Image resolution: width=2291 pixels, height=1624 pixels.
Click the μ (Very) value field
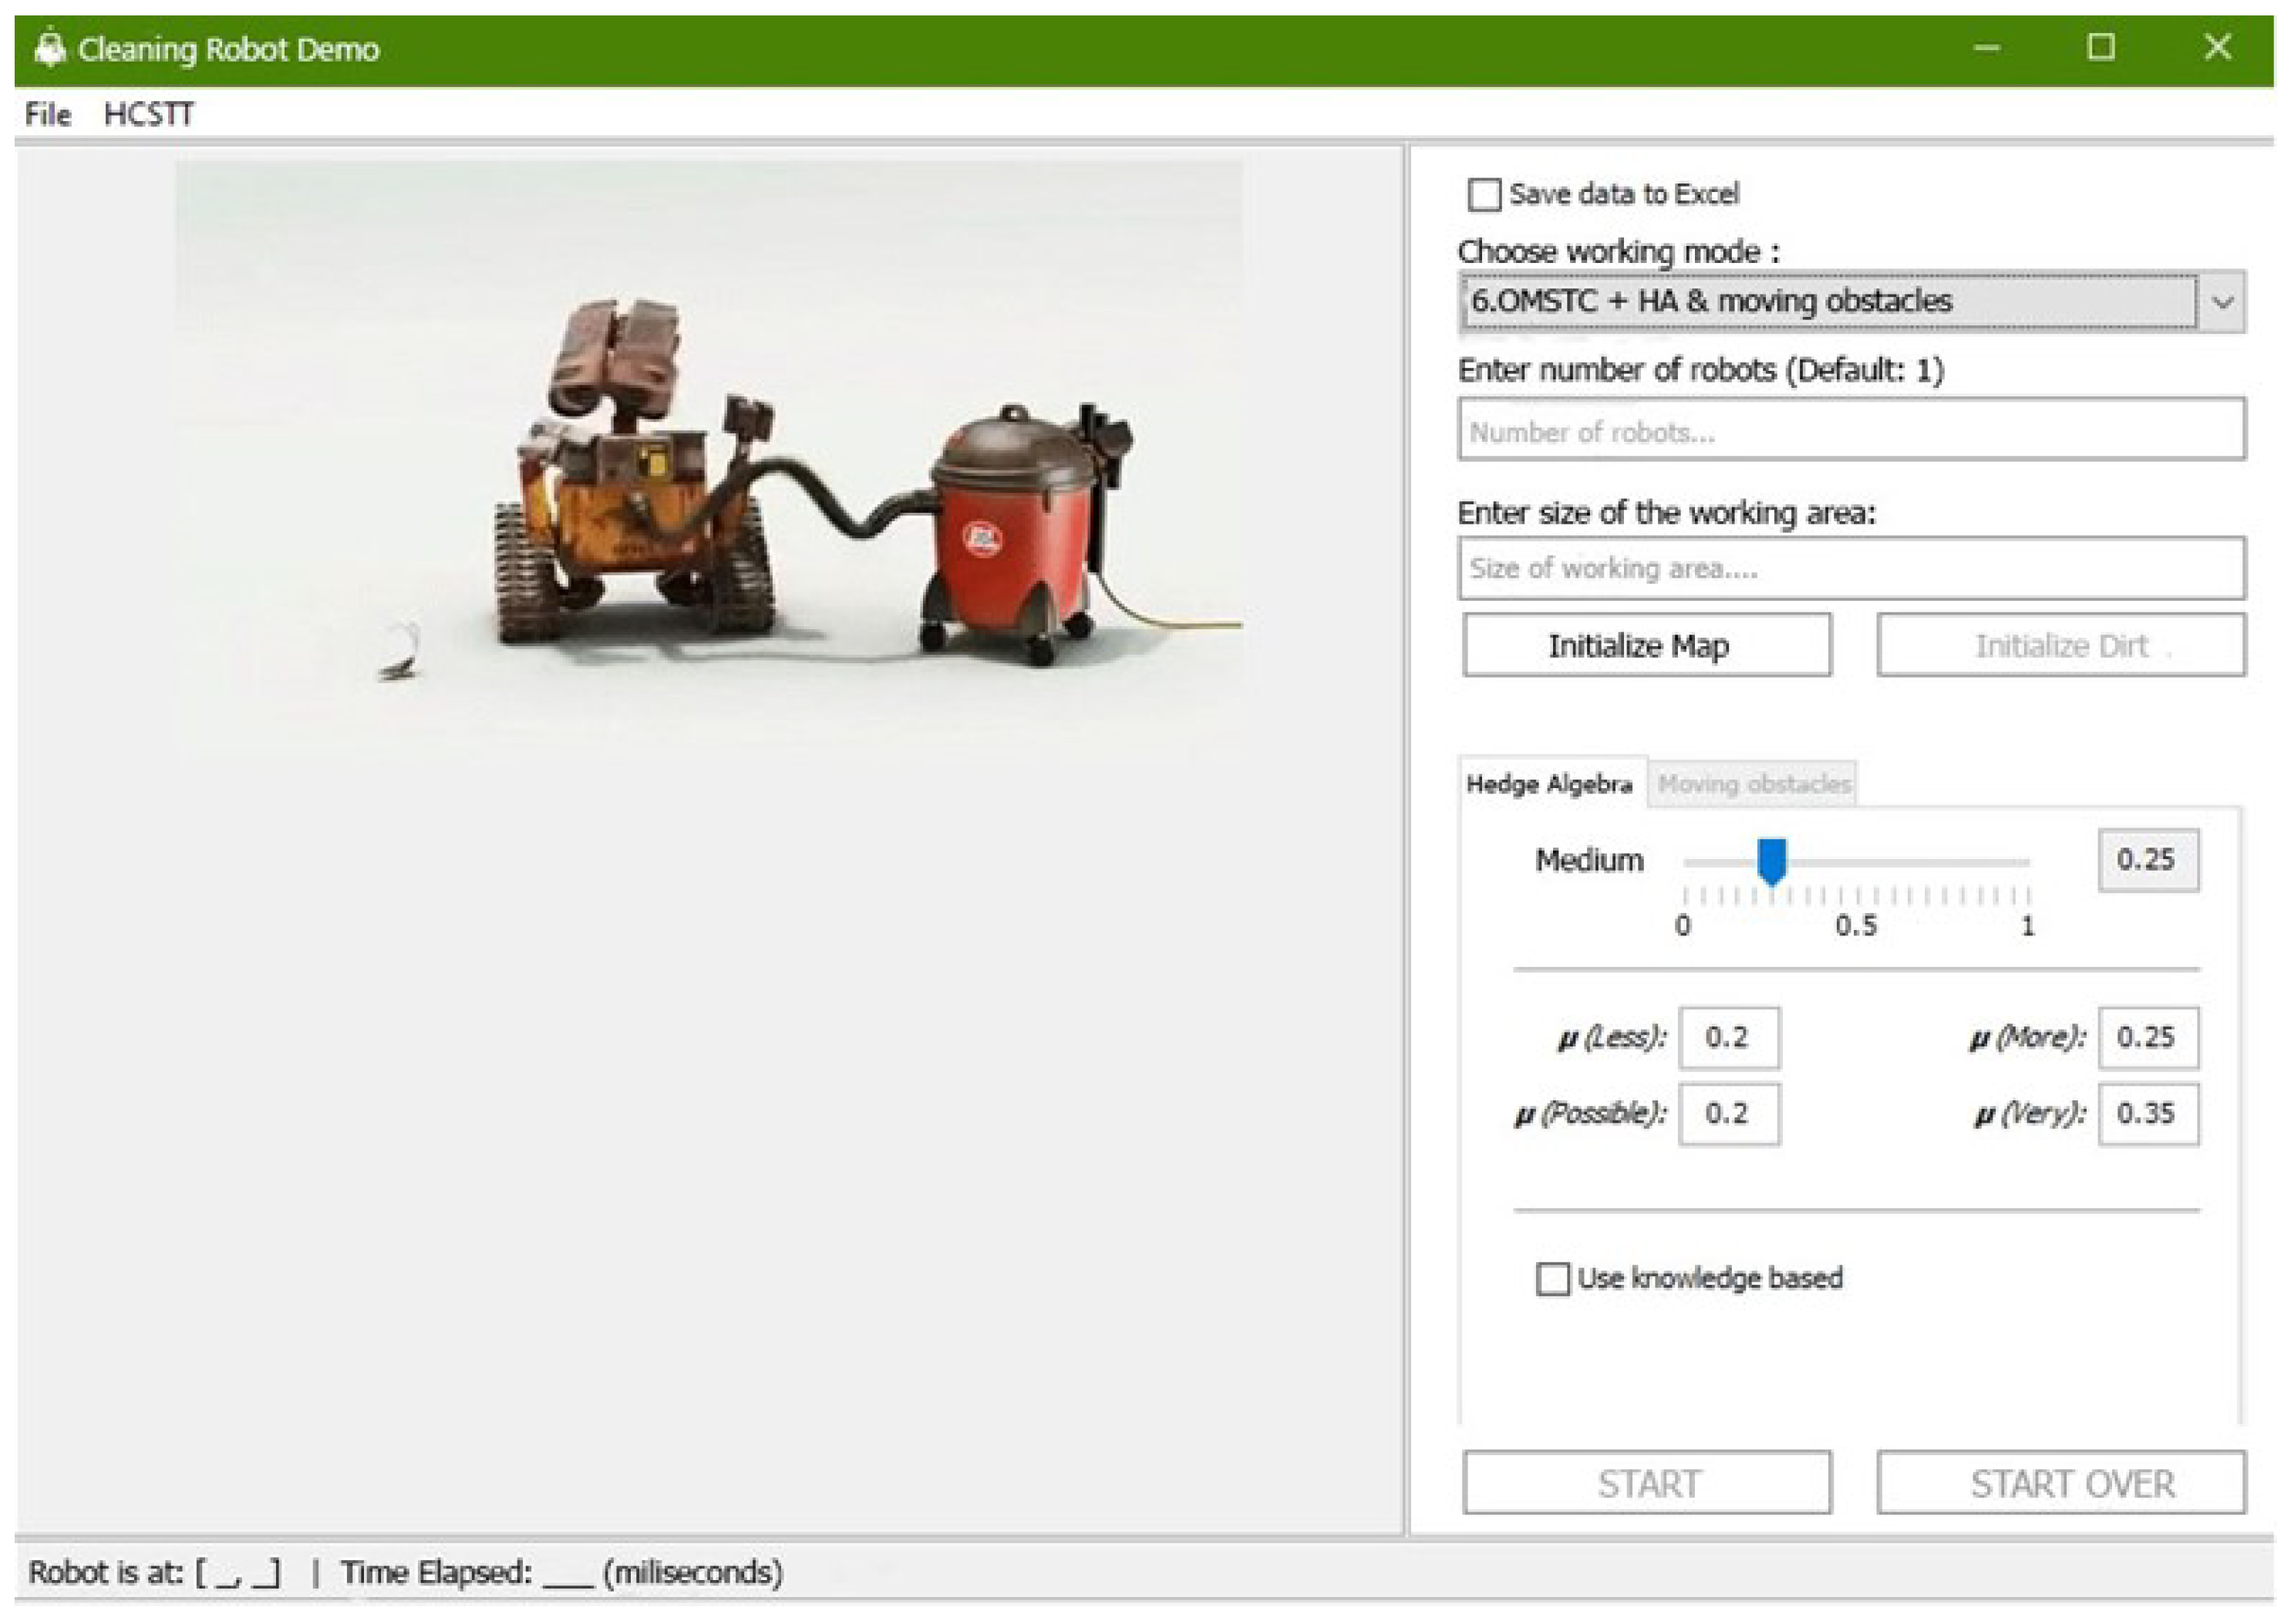tap(2148, 1113)
